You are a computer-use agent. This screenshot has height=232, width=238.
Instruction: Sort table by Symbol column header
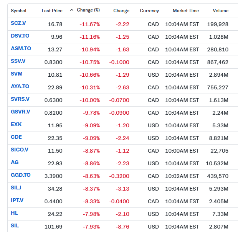(x=18, y=11)
